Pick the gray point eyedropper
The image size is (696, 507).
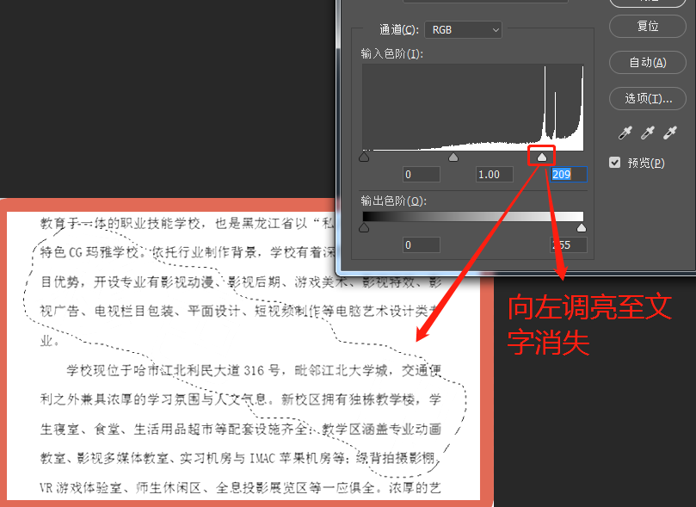coord(648,133)
